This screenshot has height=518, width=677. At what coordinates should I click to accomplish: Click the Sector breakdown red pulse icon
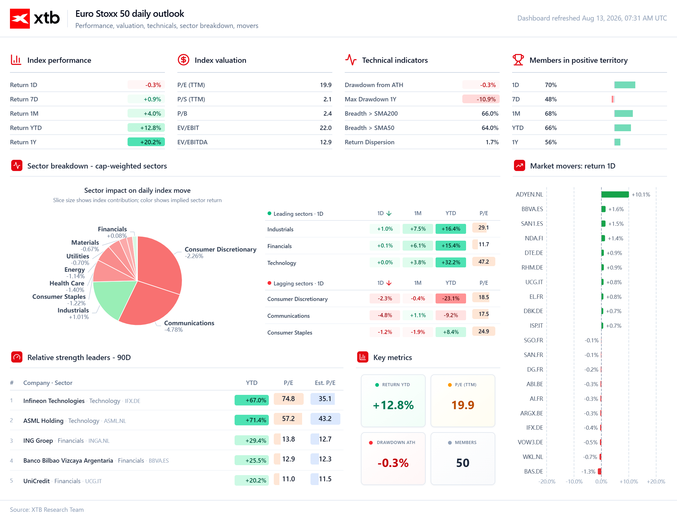(x=17, y=166)
